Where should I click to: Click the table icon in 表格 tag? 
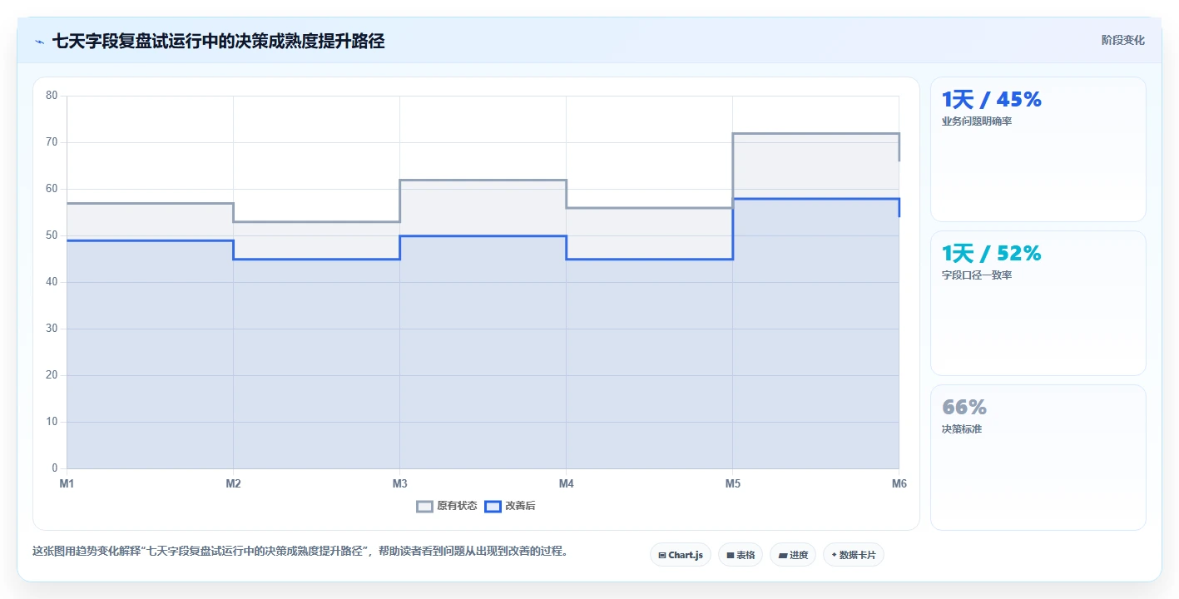(731, 555)
